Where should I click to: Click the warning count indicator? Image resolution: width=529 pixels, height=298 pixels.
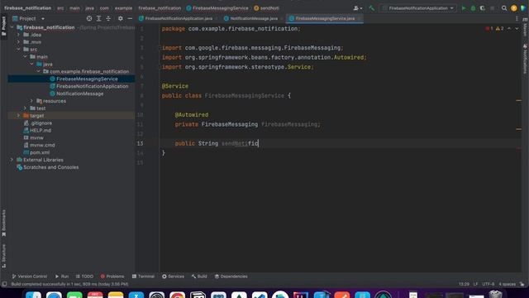tap(499, 29)
